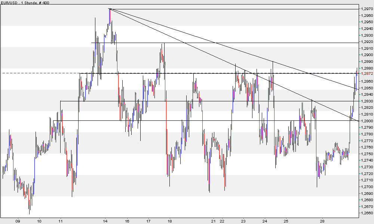Screen dimensions: 374x224
Task: Select the date label 14 on time axis
Action: click(105, 221)
